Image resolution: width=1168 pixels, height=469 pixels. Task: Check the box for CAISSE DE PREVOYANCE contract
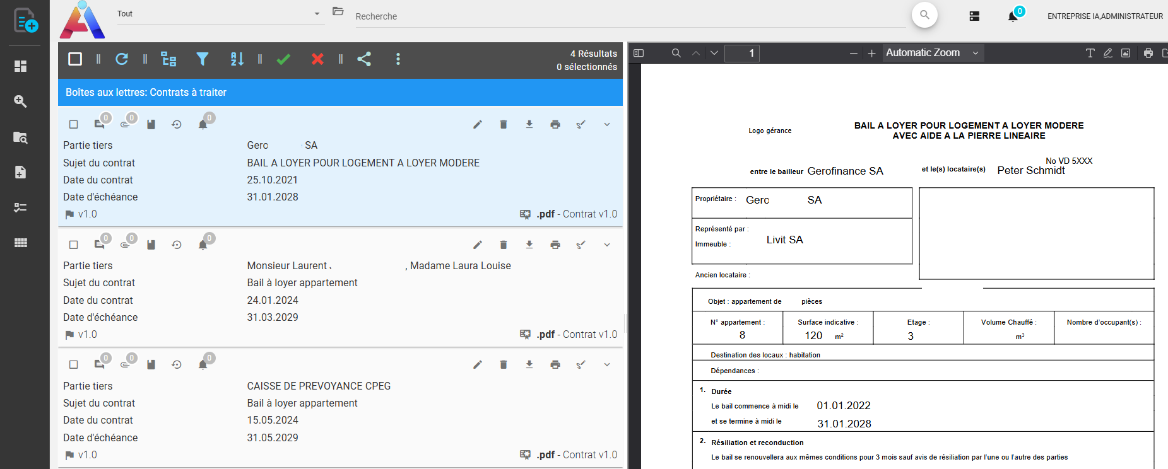click(x=74, y=365)
